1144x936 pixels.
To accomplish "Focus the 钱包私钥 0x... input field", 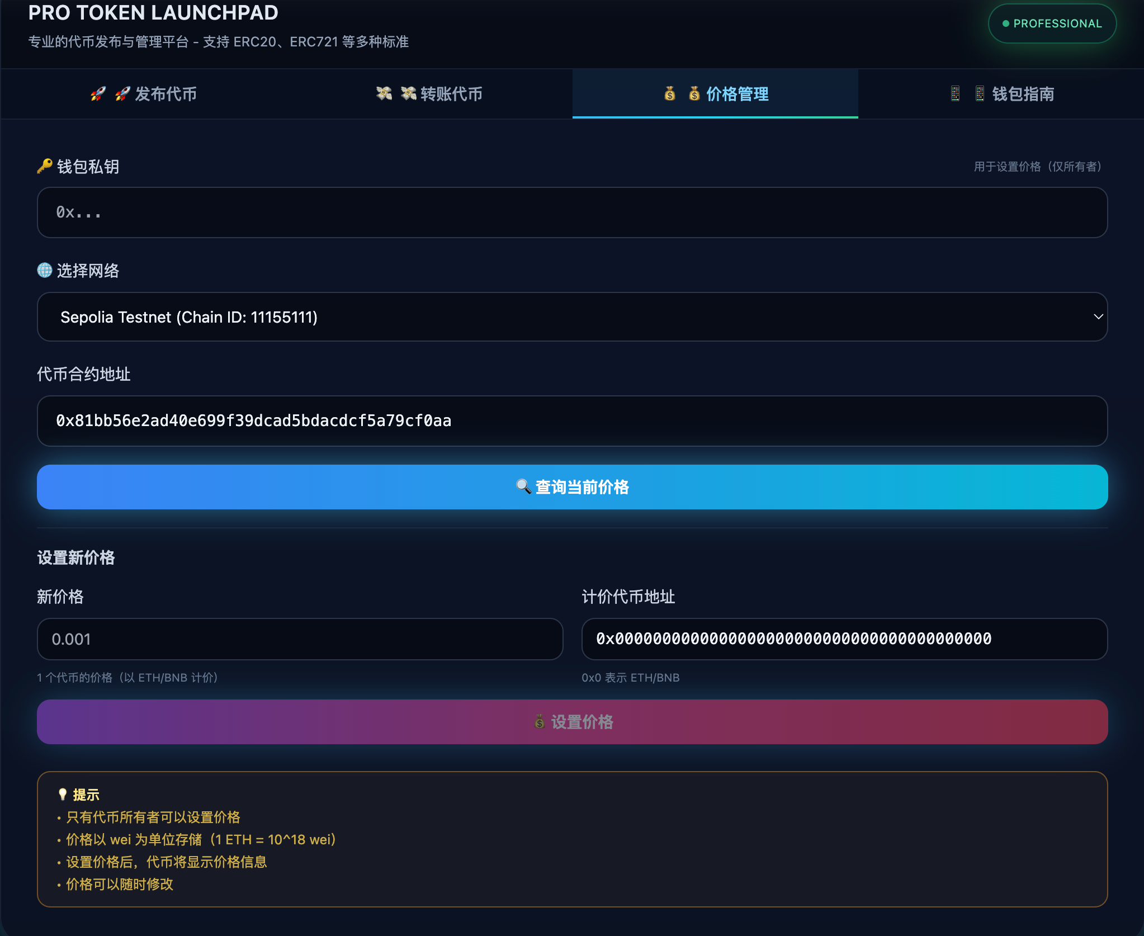I will 571,212.
